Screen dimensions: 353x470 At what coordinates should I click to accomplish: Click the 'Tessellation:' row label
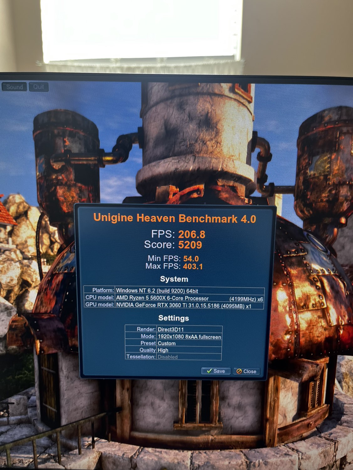click(x=141, y=357)
